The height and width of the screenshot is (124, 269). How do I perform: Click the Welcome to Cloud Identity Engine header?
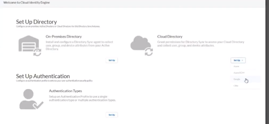(27, 3)
